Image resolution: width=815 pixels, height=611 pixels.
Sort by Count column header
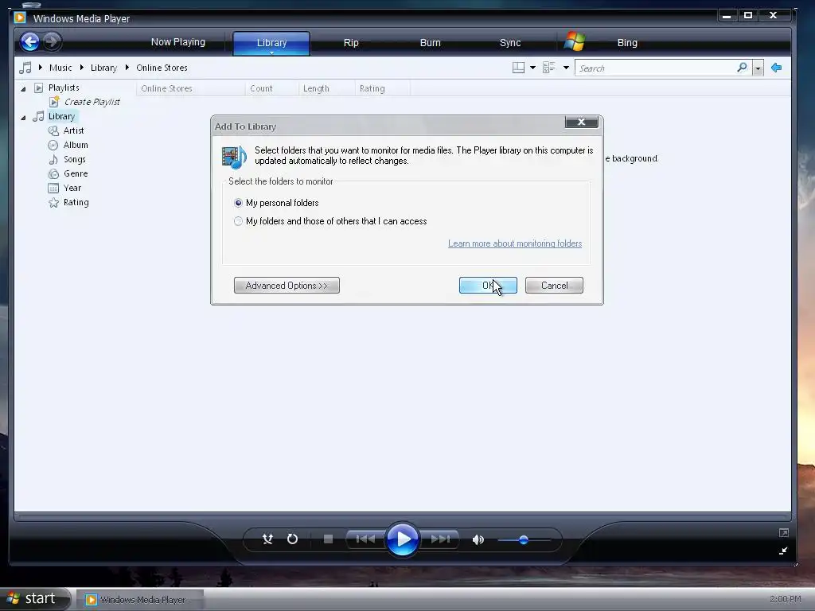click(271, 88)
